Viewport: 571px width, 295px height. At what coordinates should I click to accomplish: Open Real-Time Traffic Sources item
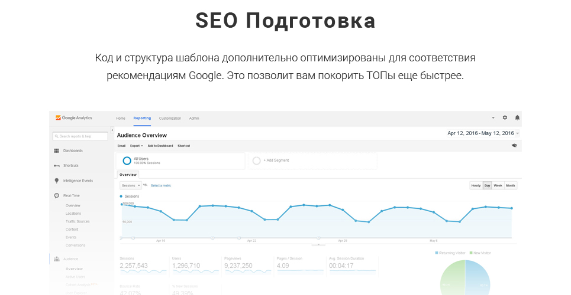point(78,222)
